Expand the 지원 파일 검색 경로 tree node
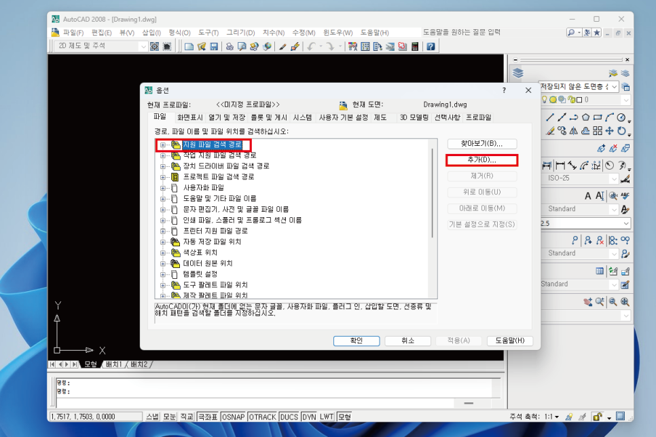Image resolution: width=656 pixels, height=437 pixels. 163,145
